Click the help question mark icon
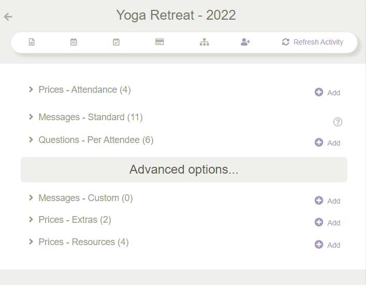The height and width of the screenshot is (285, 366). pyautogui.click(x=338, y=122)
